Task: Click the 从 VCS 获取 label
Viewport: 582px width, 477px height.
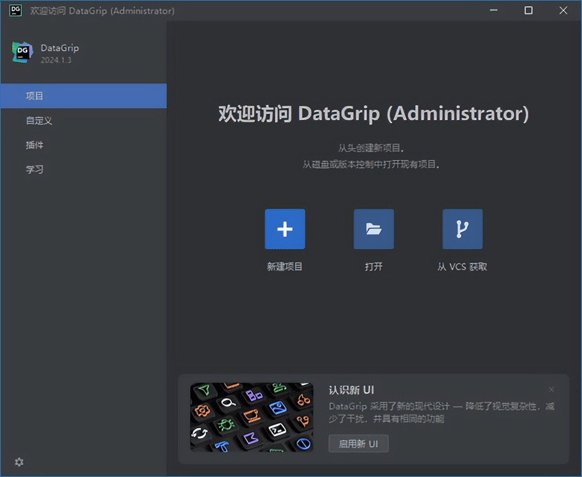Action: pos(462,267)
